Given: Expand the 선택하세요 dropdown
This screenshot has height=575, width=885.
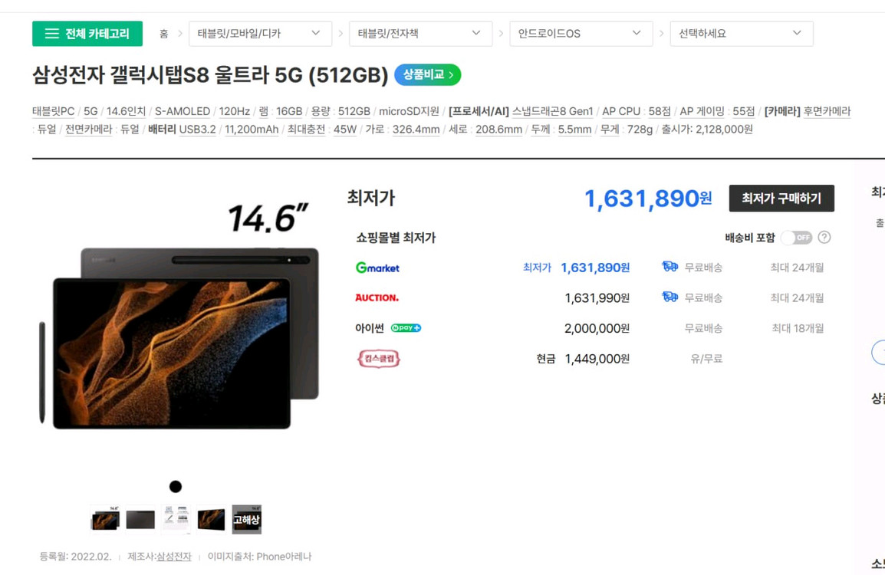Looking at the screenshot, I should click(x=741, y=33).
